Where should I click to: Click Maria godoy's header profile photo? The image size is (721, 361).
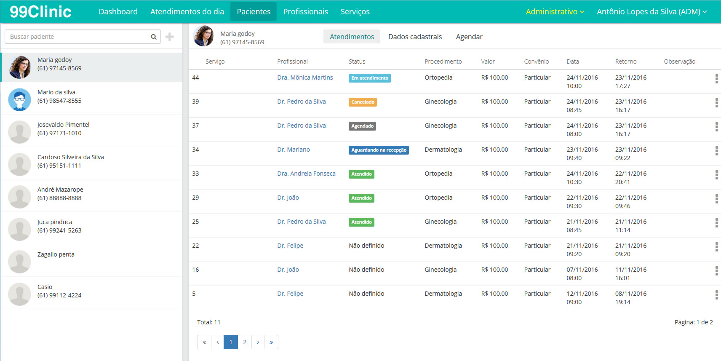point(203,36)
